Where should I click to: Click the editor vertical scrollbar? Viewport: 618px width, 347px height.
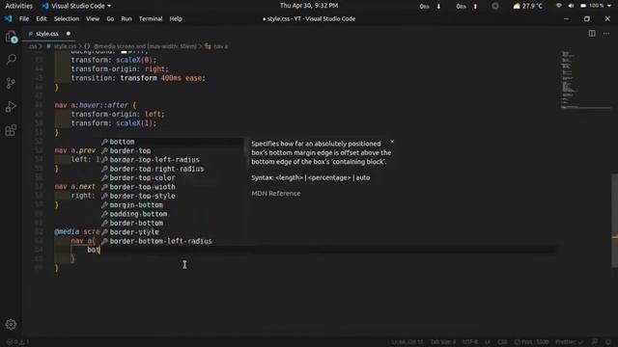point(615,221)
